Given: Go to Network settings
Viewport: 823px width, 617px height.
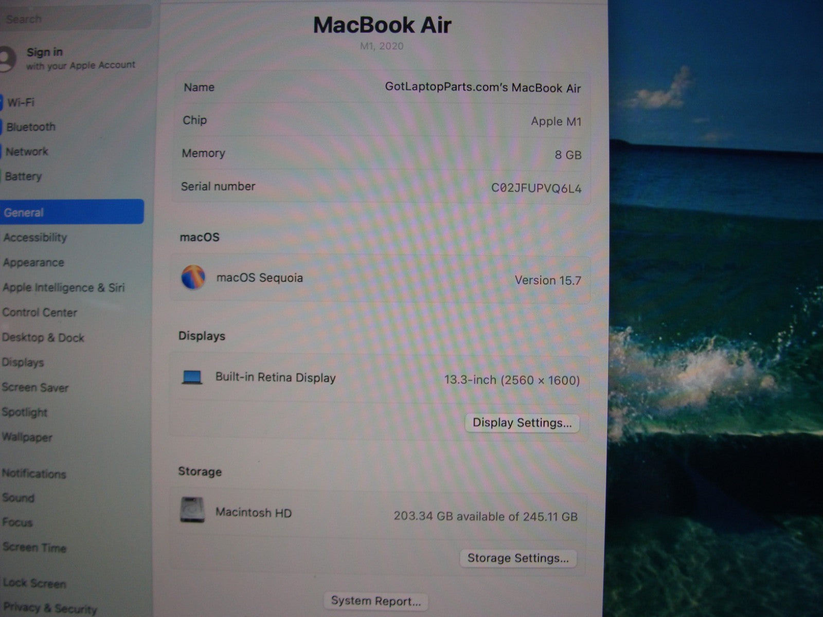Looking at the screenshot, I should pyautogui.click(x=27, y=152).
